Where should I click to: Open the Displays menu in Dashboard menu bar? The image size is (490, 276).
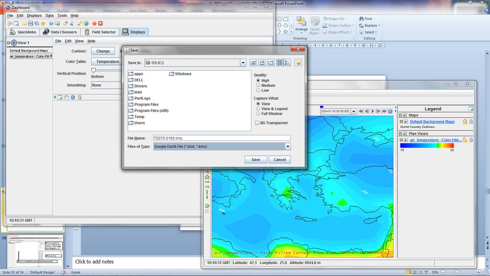coord(34,16)
